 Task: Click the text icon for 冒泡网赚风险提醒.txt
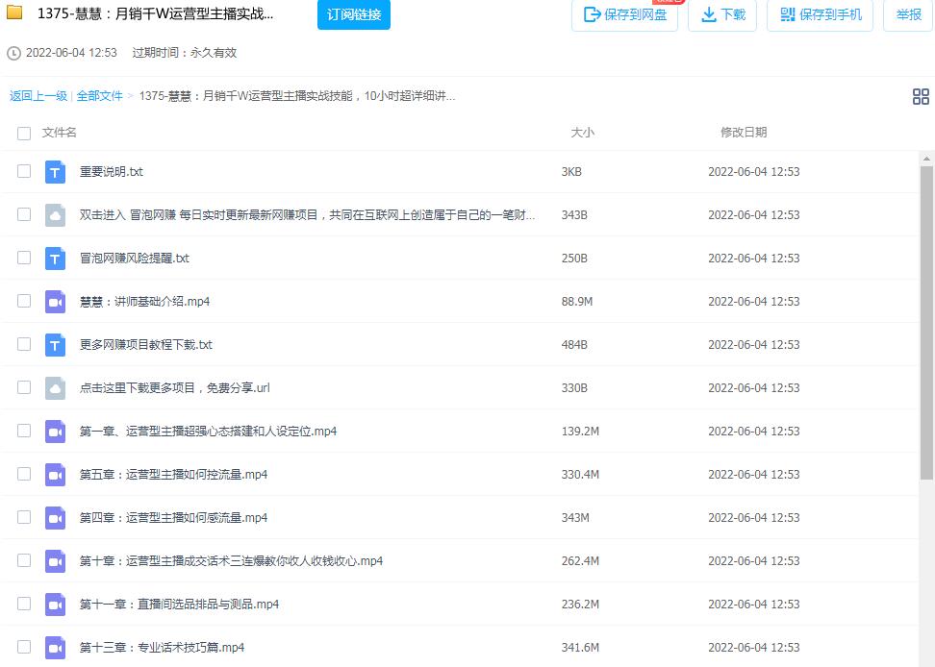[55, 259]
